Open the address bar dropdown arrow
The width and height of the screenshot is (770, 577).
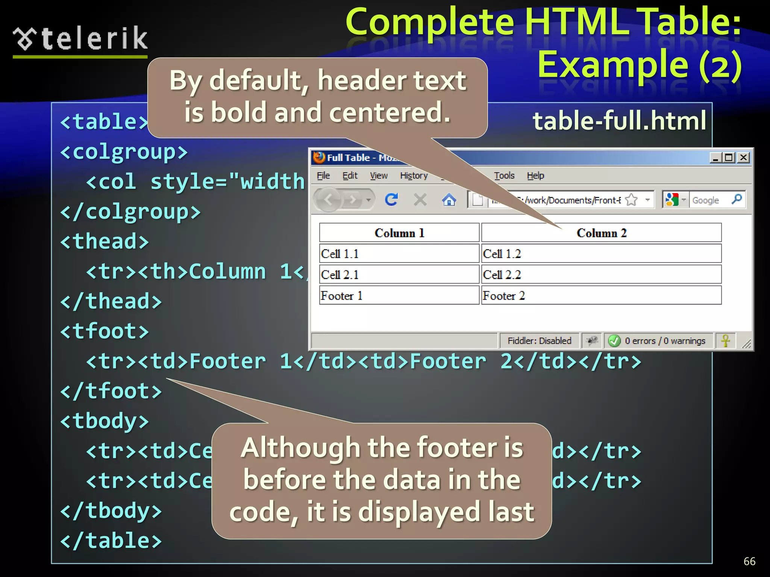point(647,200)
